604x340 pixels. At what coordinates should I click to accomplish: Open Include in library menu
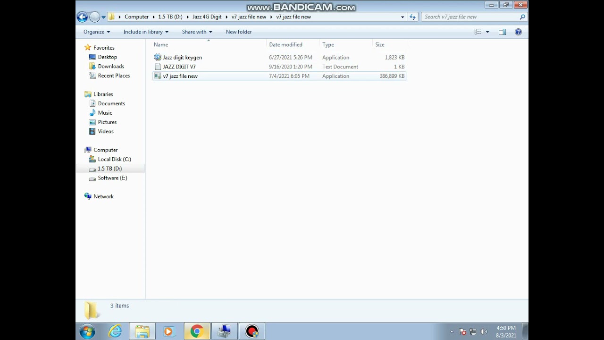point(146,32)
